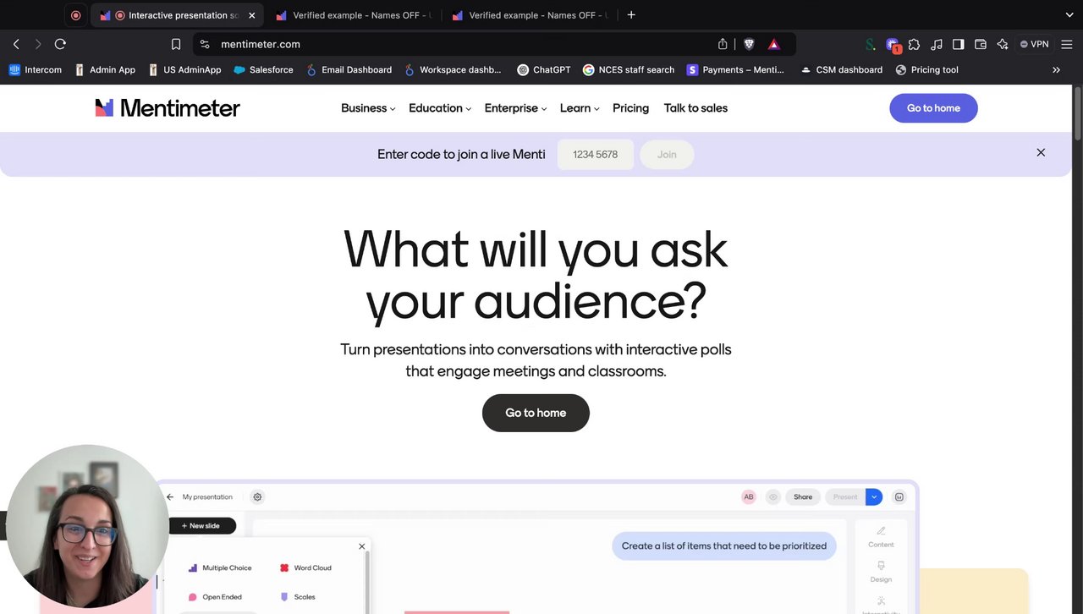Click the Multiple Choice slide type
The width and height of the screenshot is (1083, 614).
(x=220, y=567)
